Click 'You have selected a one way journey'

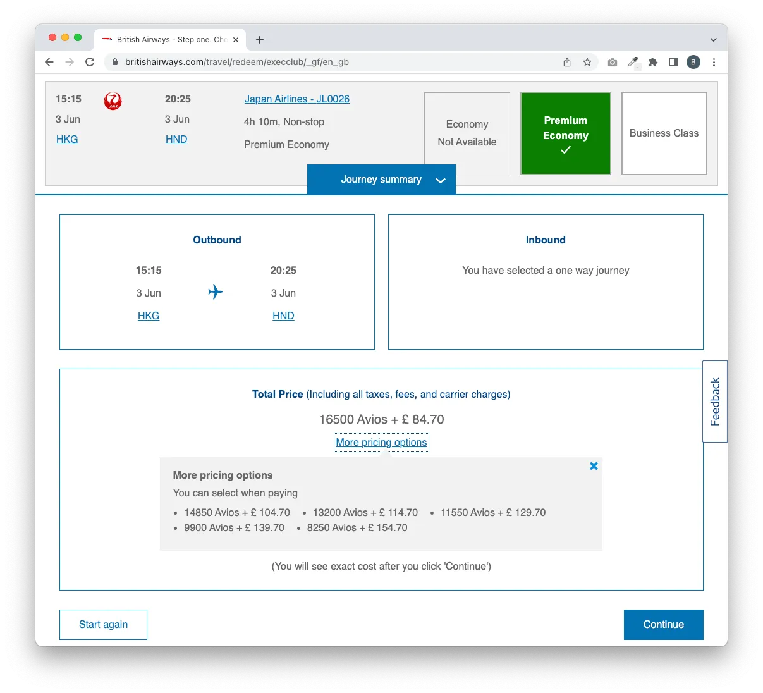click(x=546, y=270)
